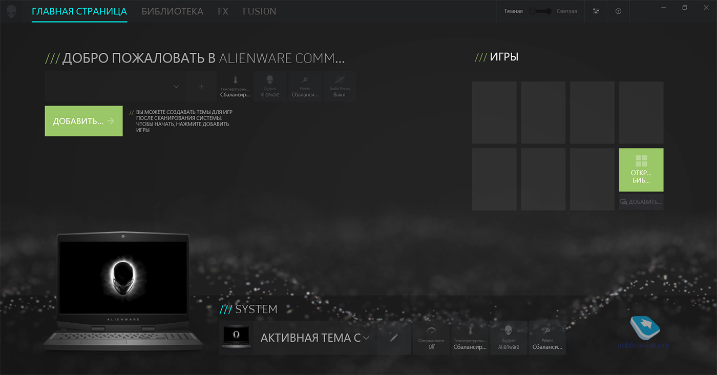This screenshot has height=375, width=717.
Task: Open the library via the green ОТКР... БИБ... tile
Action: 641,170
